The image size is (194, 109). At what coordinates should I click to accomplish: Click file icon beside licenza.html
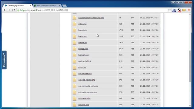pos(75,49)
